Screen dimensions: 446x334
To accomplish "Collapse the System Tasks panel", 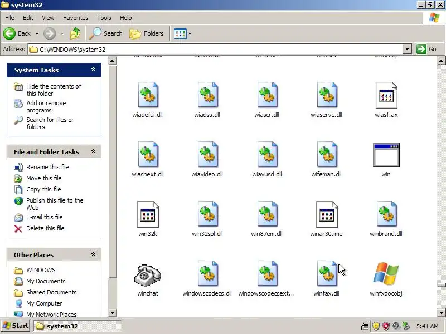I will [x=93, y=70].
